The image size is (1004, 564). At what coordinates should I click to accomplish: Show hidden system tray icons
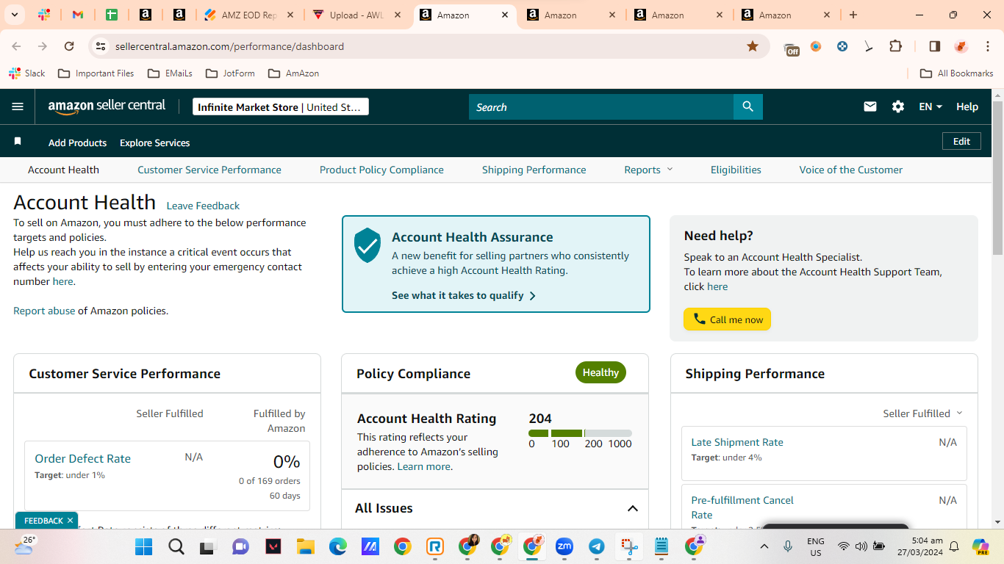[x=764, y=546]
